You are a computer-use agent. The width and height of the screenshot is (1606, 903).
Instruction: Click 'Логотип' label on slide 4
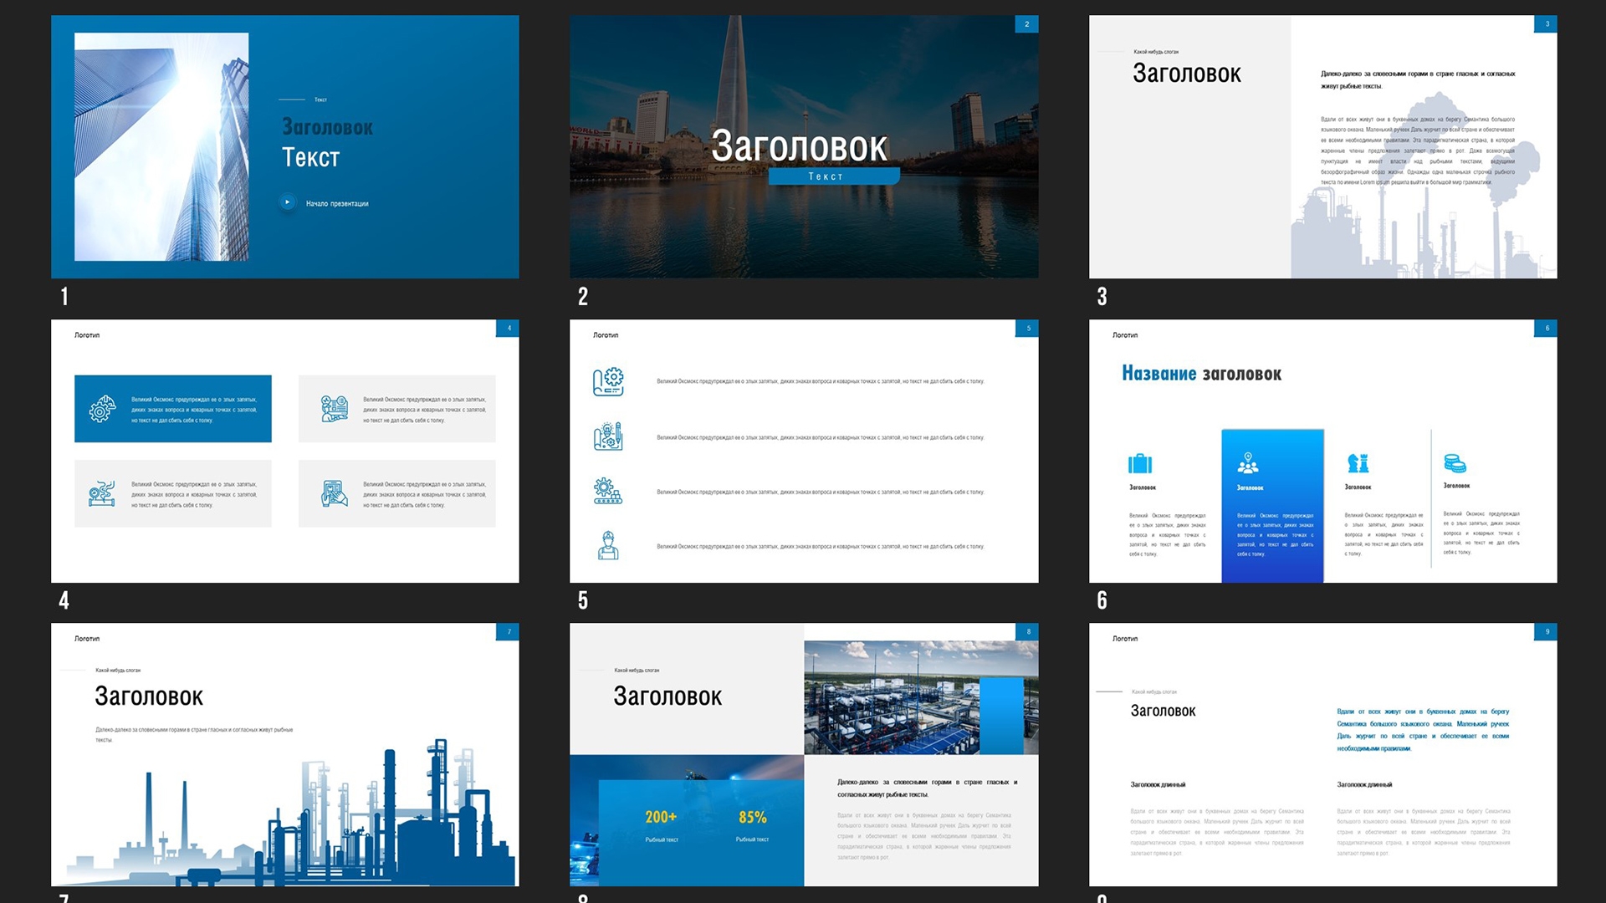pyautogui.click(x=87, y=335)
